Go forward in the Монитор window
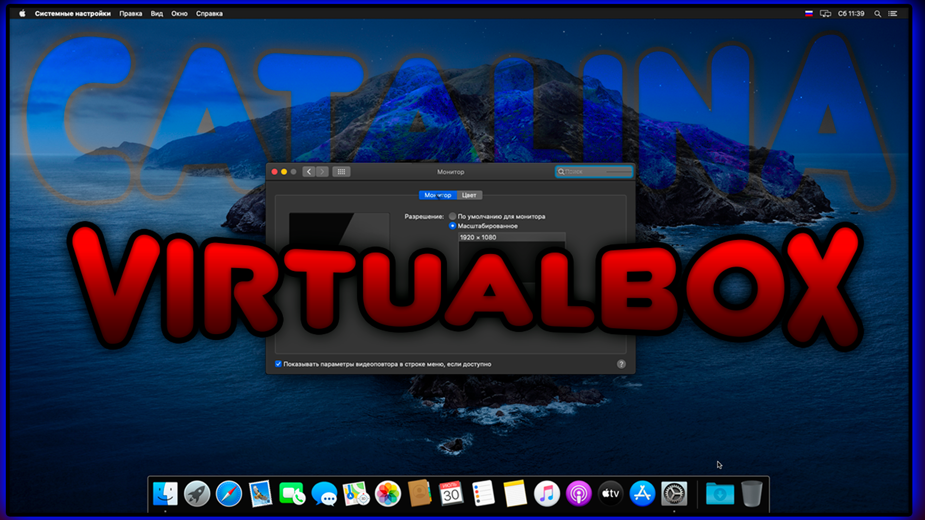This screenshot has width=925, height=520. click(x=322, y=171)
